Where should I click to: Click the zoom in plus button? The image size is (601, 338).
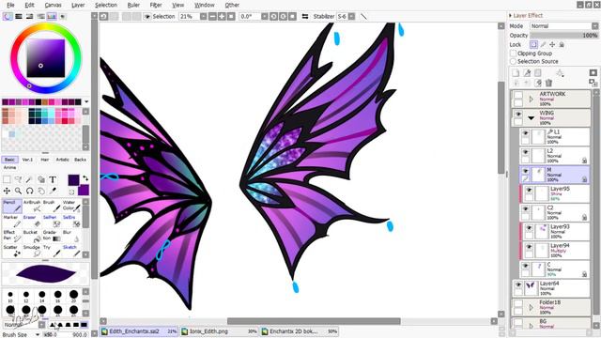[x=222, y=17]
